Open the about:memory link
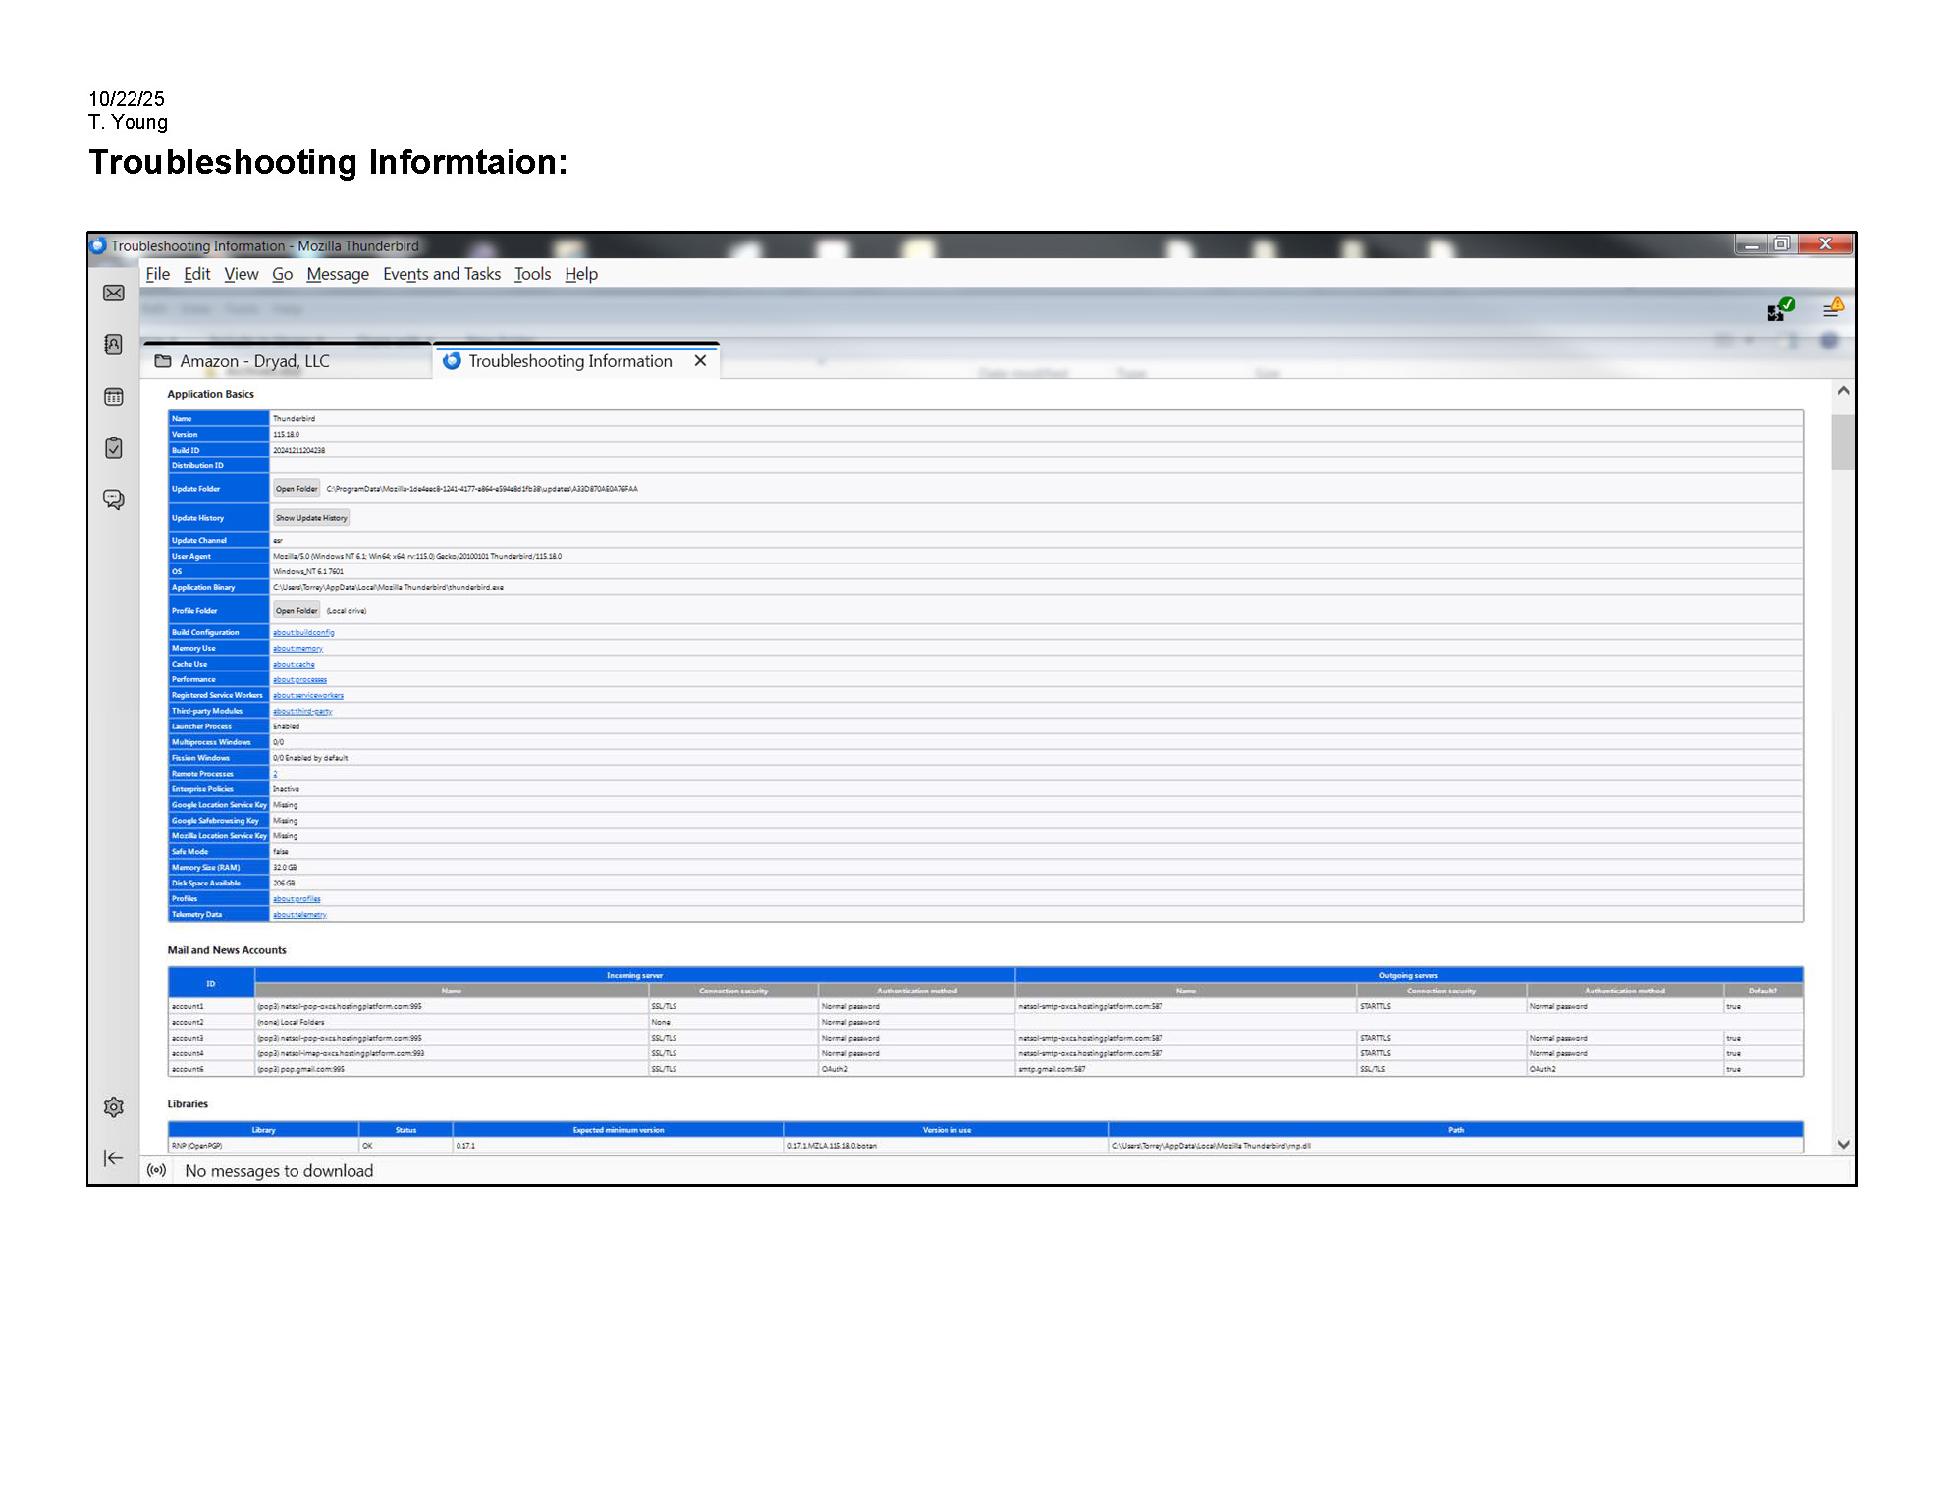1944x1502 pixels. [297, 649]
